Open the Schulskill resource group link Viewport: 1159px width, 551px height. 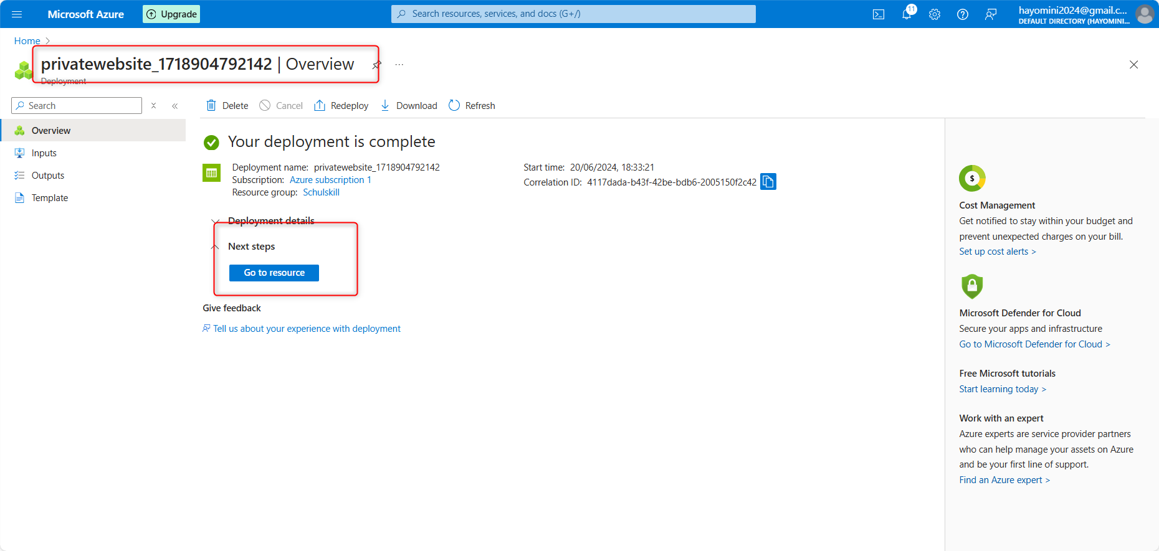click(321, 192)
